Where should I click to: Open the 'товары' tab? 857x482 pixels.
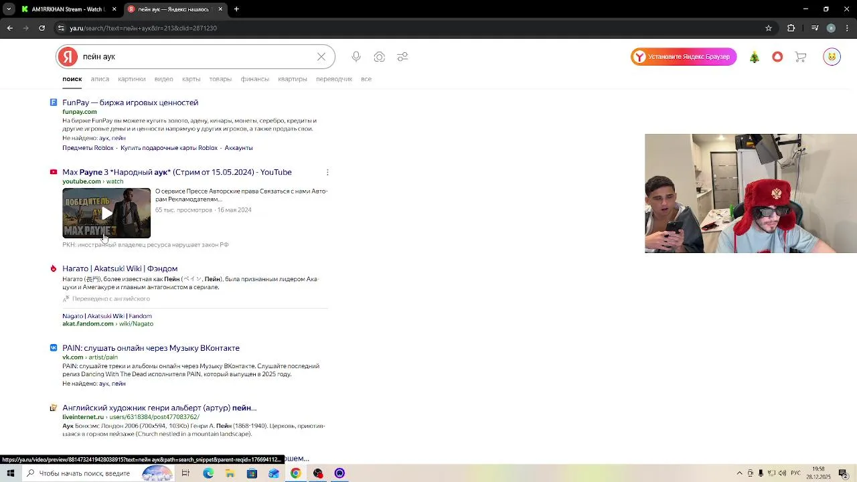coord(220,79)
